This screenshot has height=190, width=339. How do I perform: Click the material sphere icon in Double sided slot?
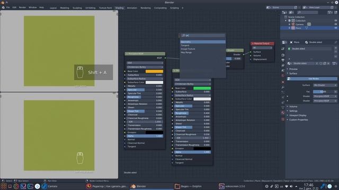click(289, 49)
